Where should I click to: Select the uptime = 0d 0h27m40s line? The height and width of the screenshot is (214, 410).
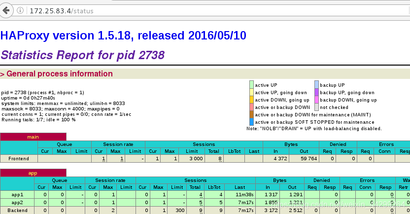(28, 98)
